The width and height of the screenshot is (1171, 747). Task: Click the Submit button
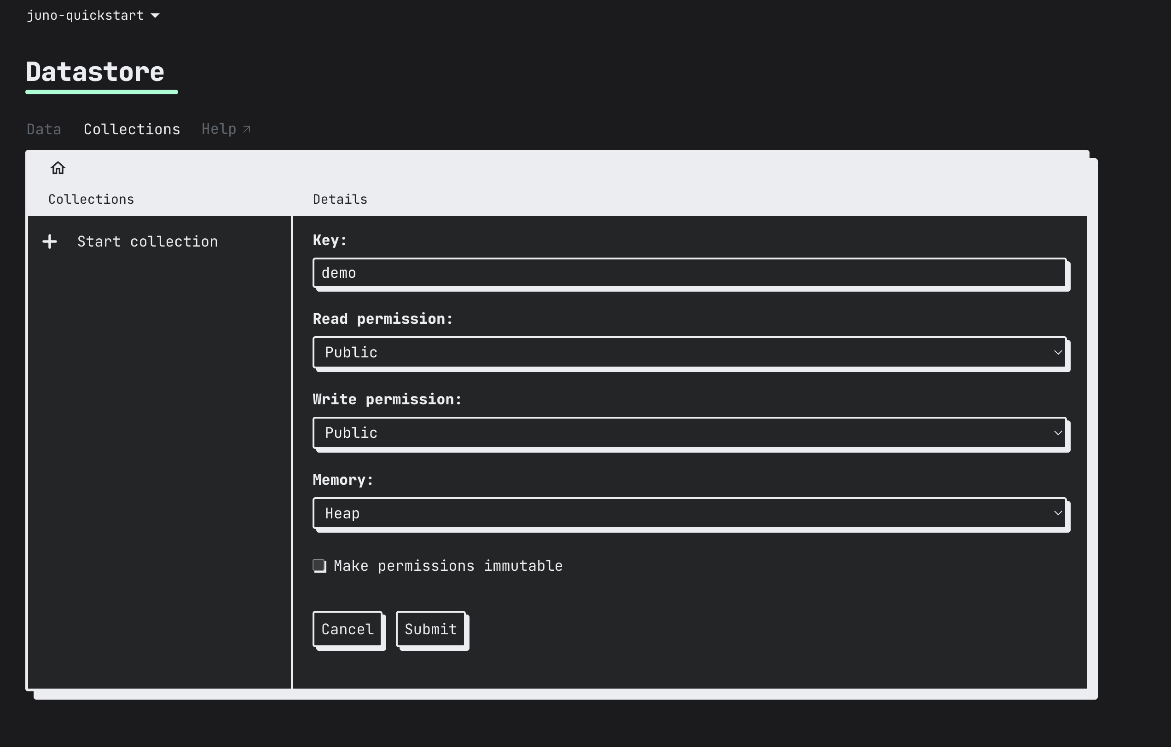(x=431, y=628)
